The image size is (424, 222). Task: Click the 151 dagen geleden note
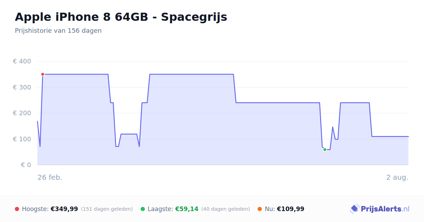(107, 209)
